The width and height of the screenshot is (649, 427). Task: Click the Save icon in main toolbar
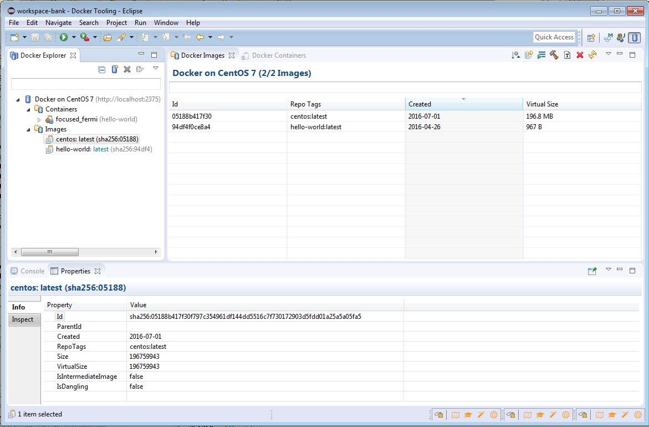(x=35, y=37)
